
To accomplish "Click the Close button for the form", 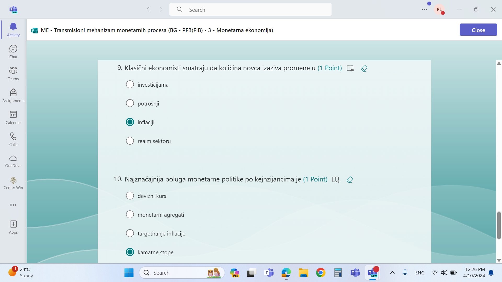I will click(x=478, y=30).
